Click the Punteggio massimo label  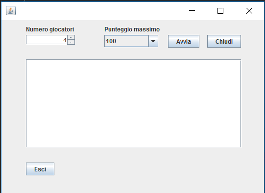132,29
